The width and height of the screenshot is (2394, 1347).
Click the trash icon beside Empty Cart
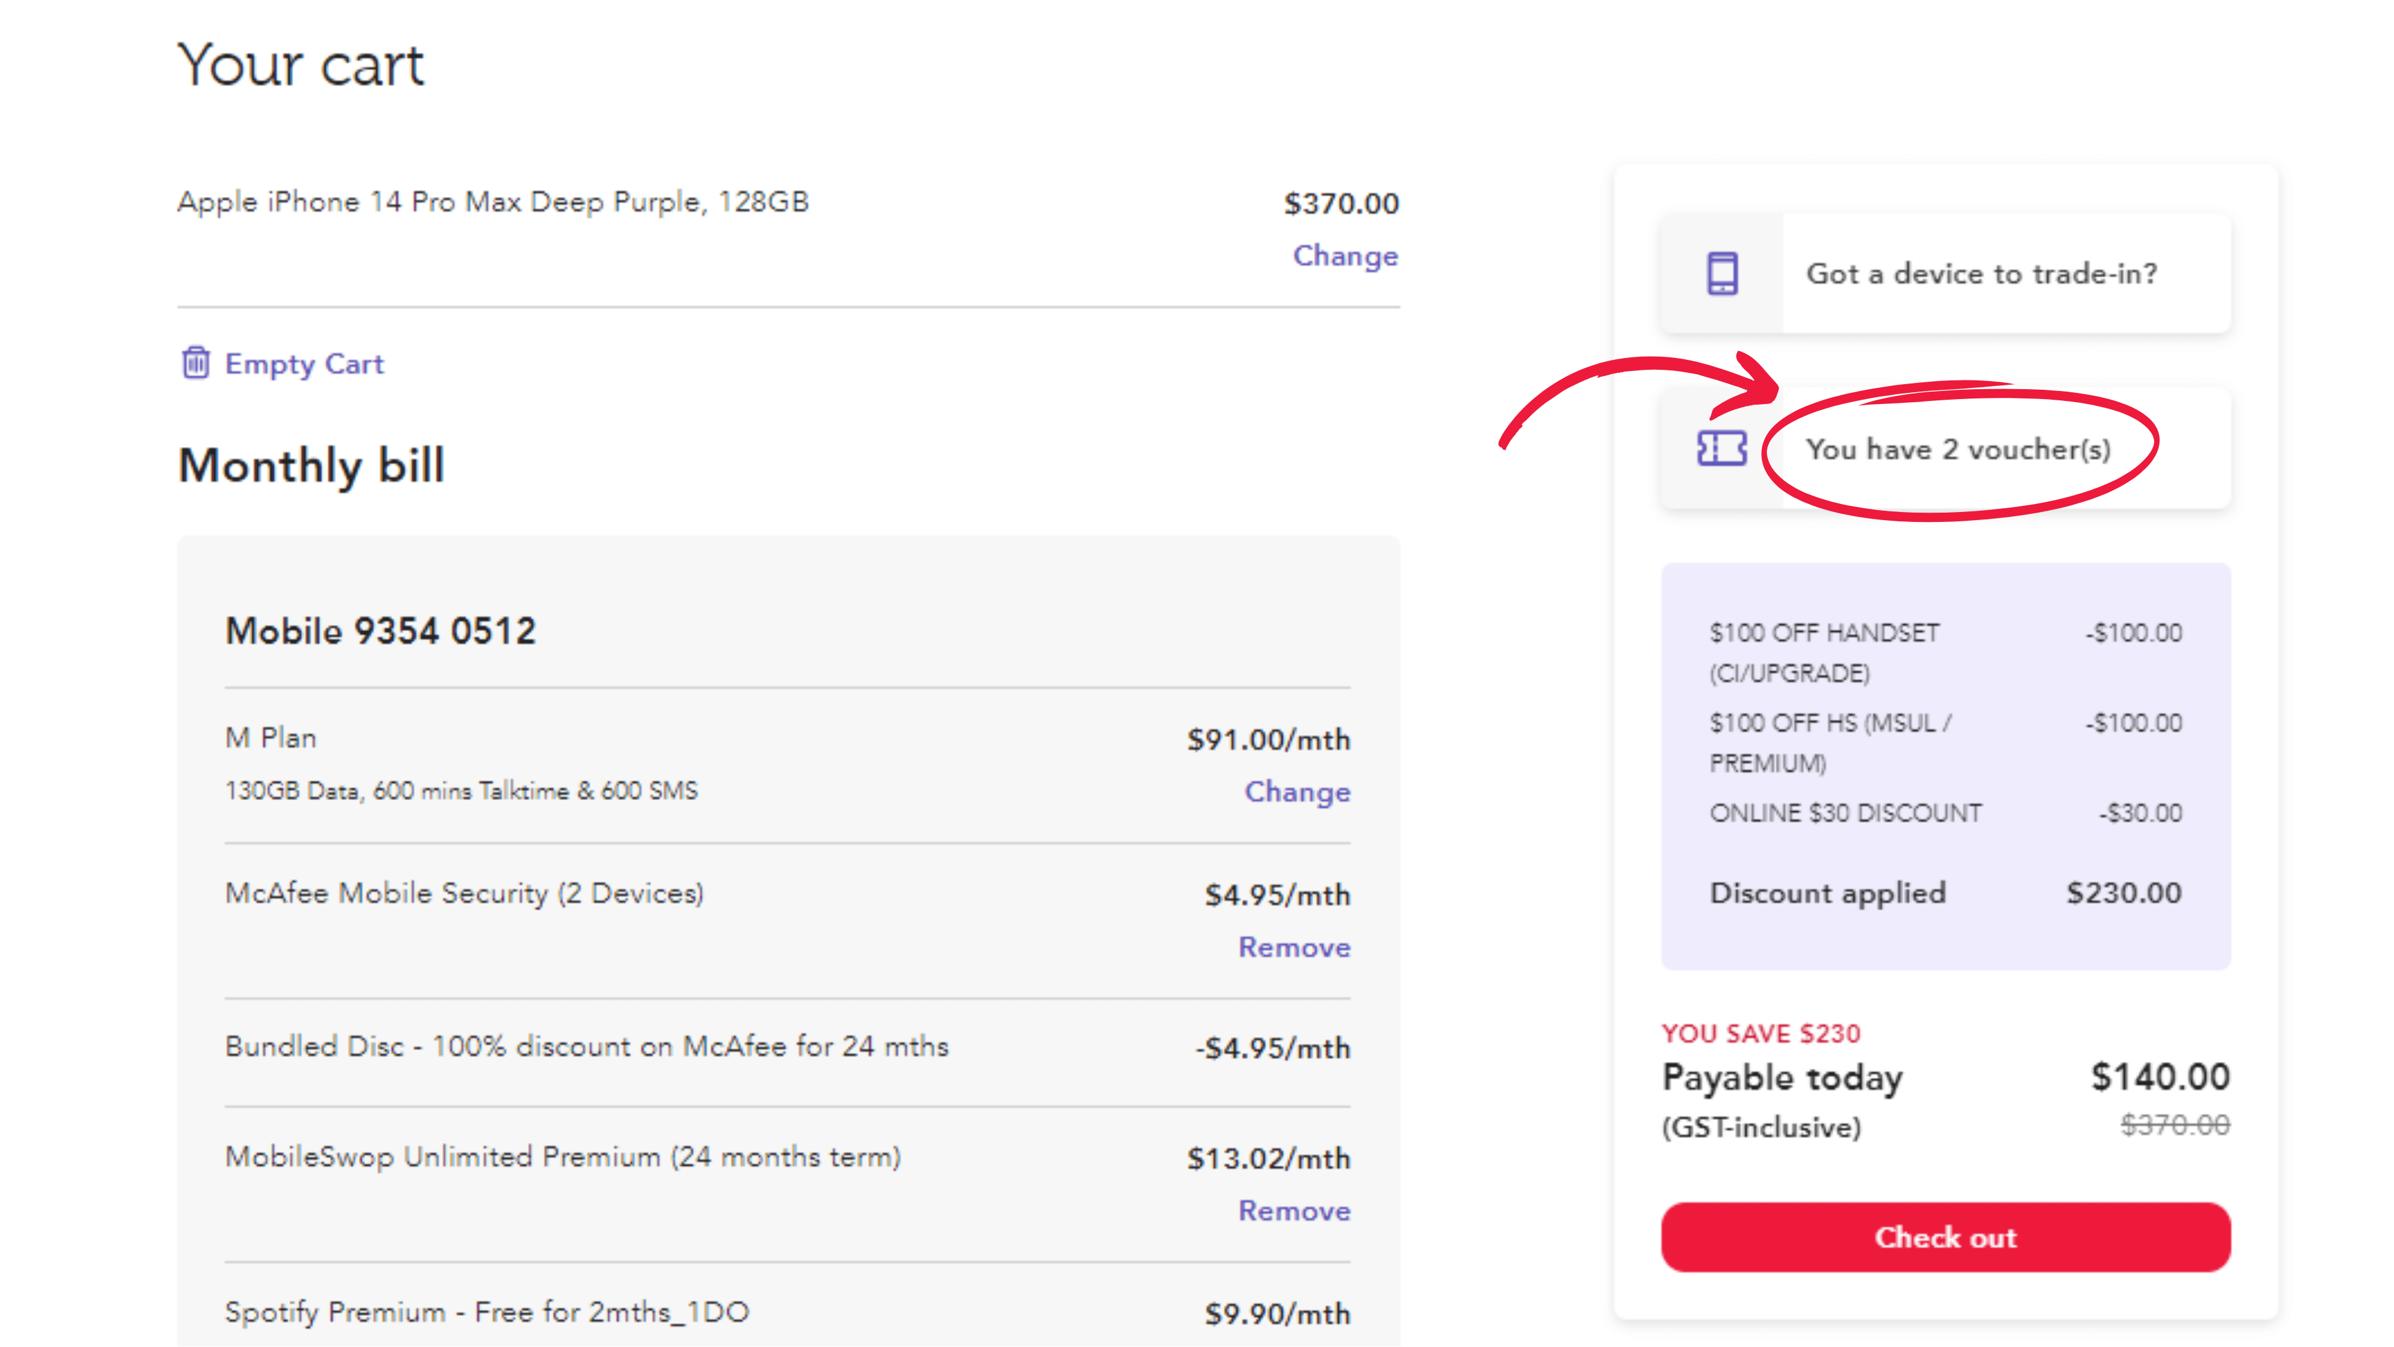[196, 364]
